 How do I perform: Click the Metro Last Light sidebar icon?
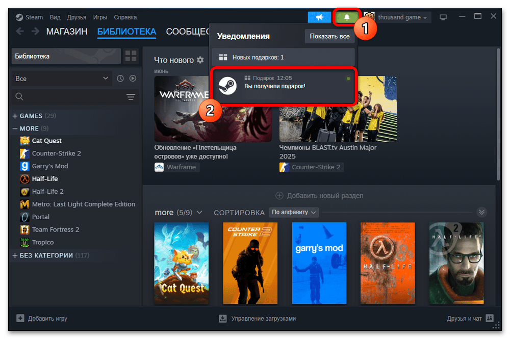[24, 204]
